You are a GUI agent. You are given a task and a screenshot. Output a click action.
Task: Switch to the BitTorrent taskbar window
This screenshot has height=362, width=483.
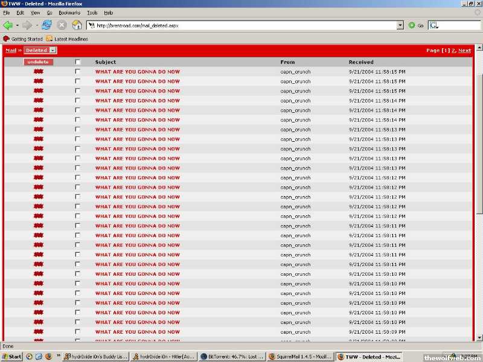pos(232,357)
